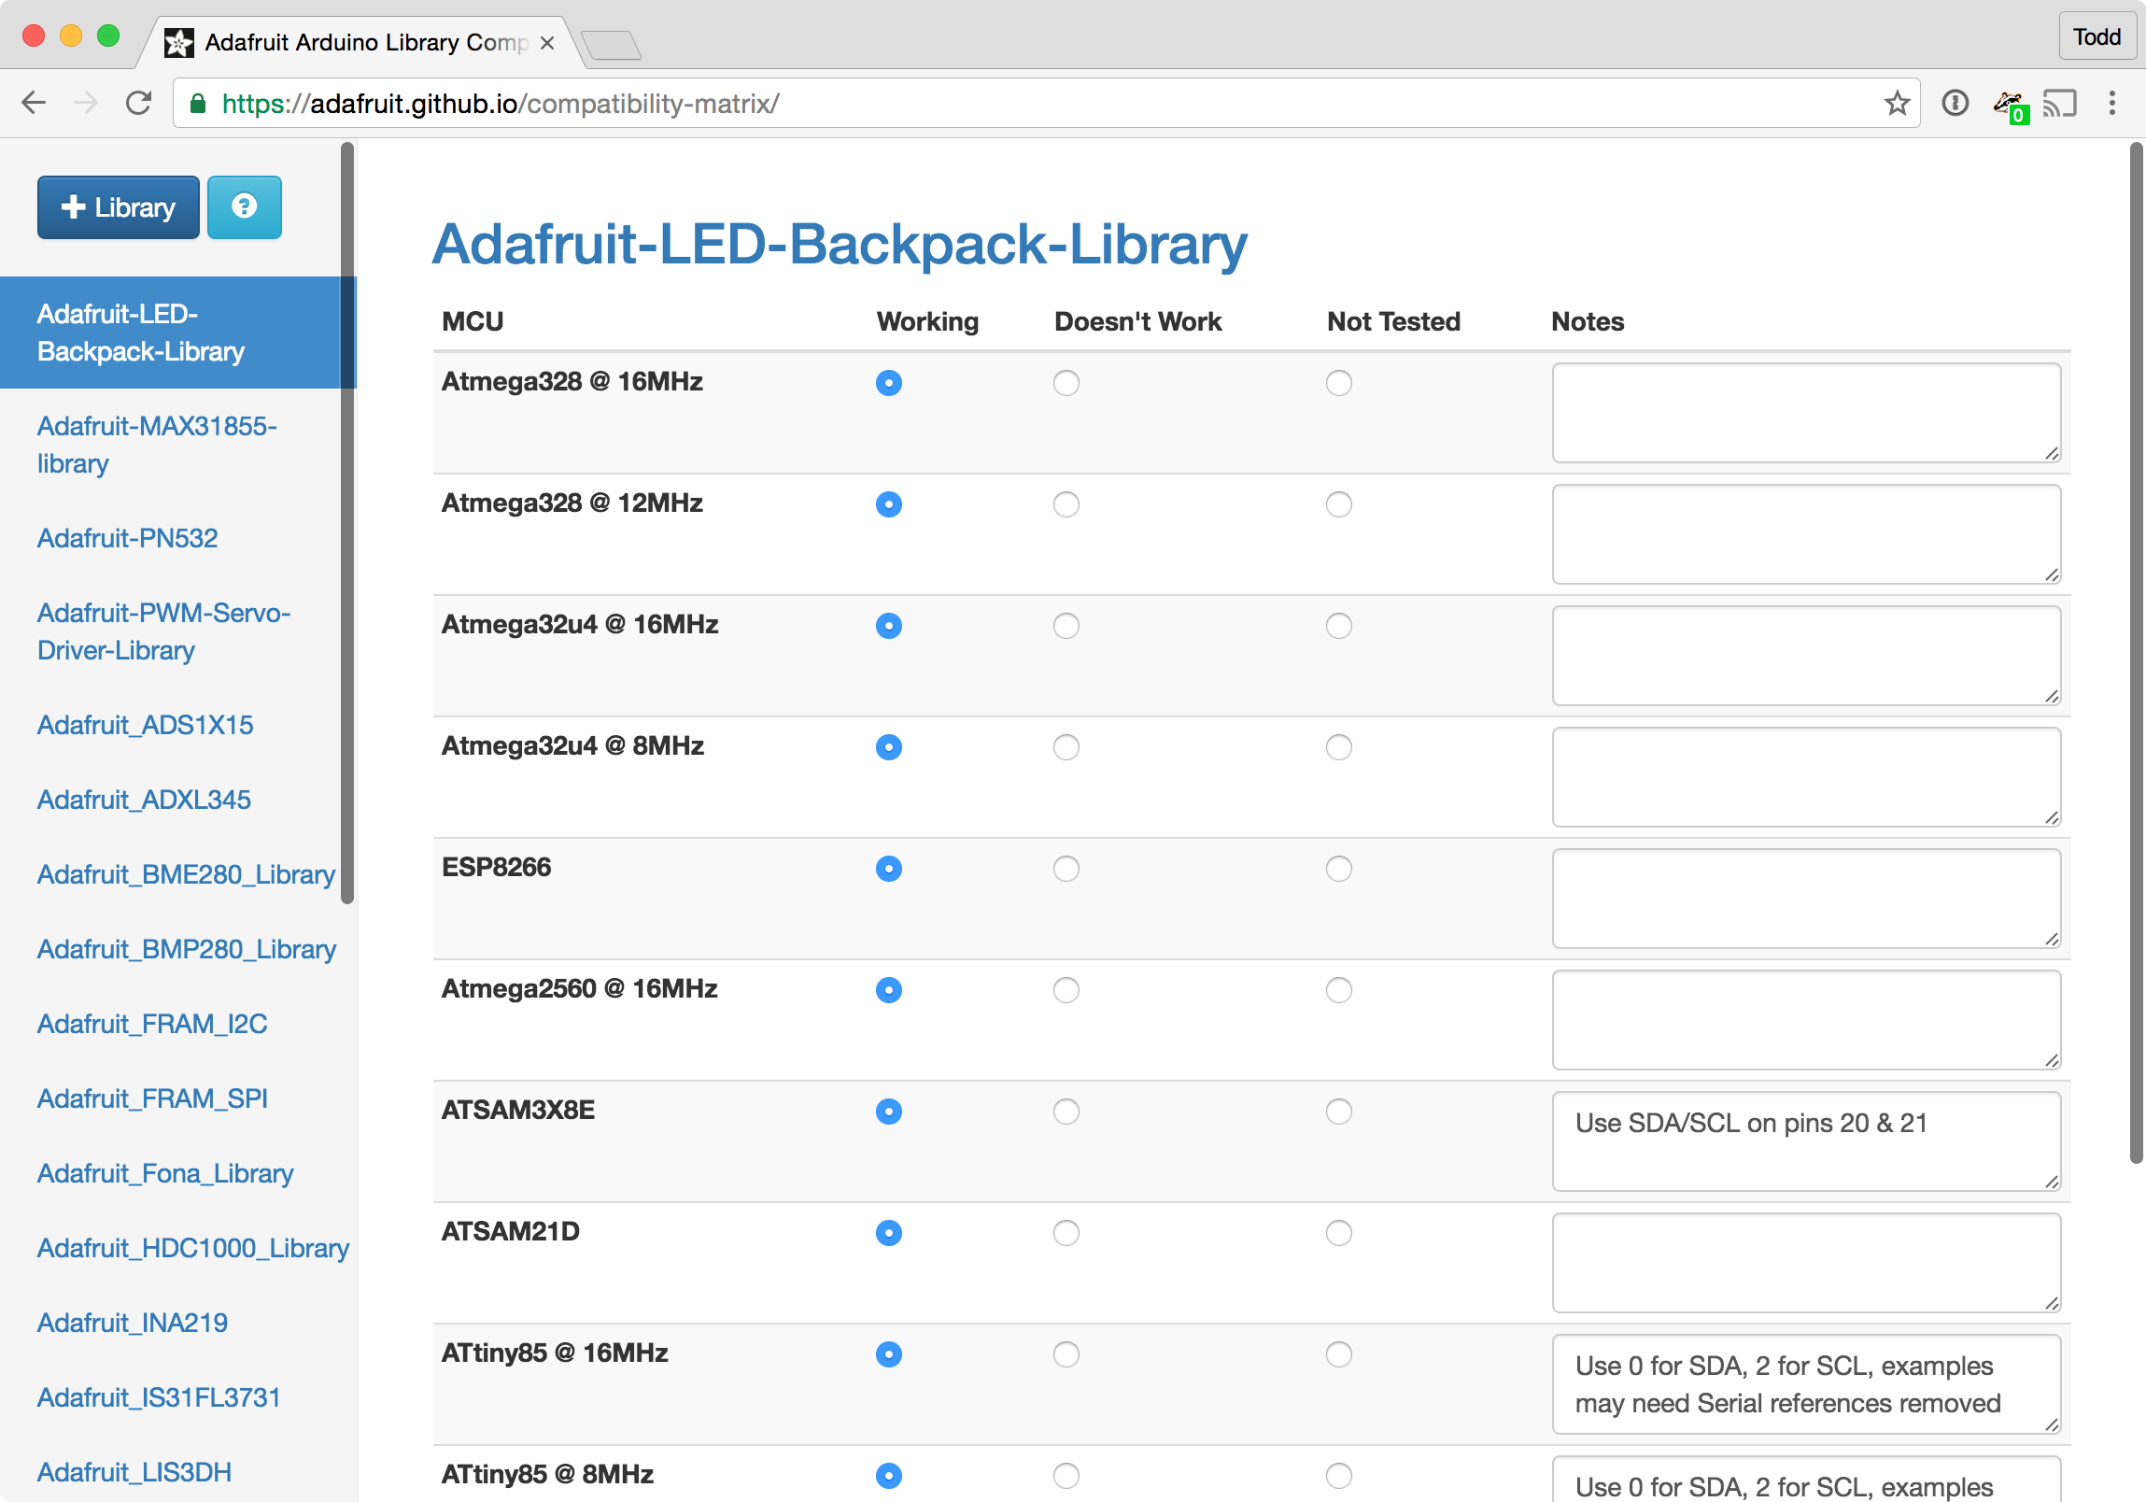Screen dimensions: 2146x1502
Task: Reload the page with the refresh icon
Action: point(138,103)
